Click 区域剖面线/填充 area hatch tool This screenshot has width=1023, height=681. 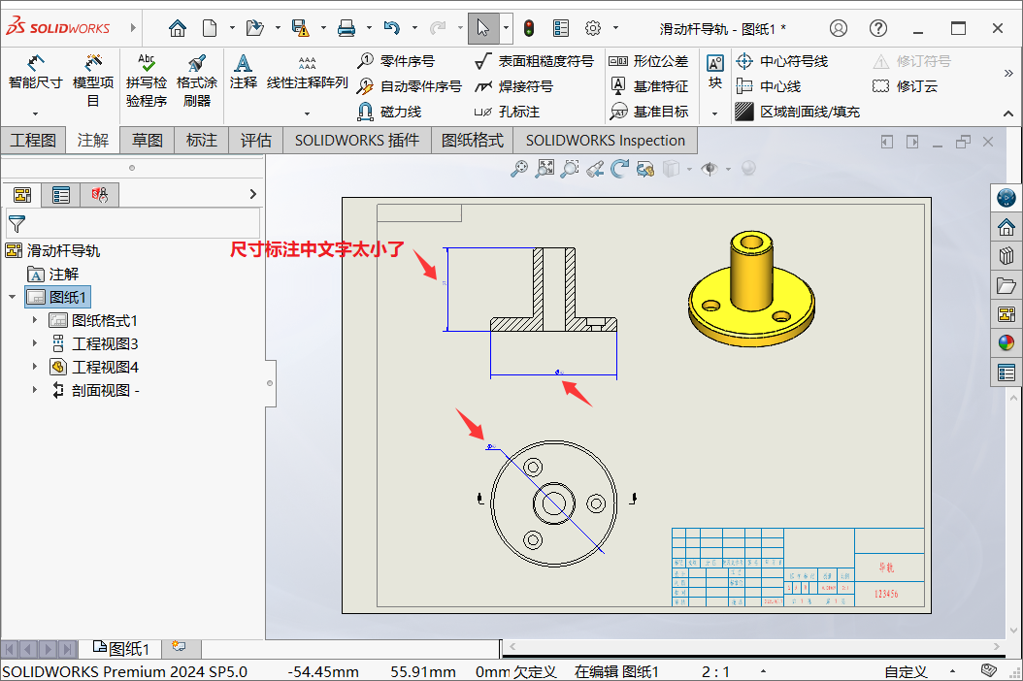(797, 112)
